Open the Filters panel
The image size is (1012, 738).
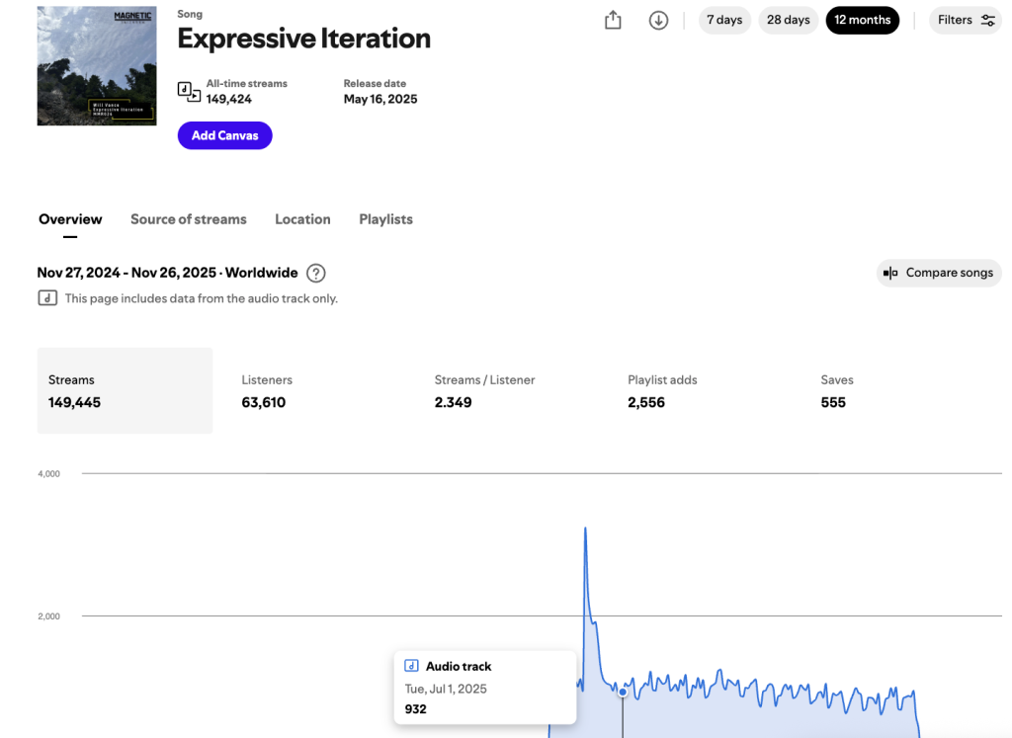point(965,21)
